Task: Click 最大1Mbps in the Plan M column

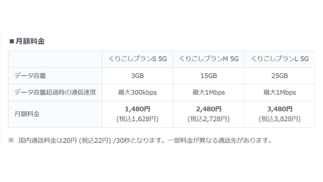Action: [x=209, y=93]
